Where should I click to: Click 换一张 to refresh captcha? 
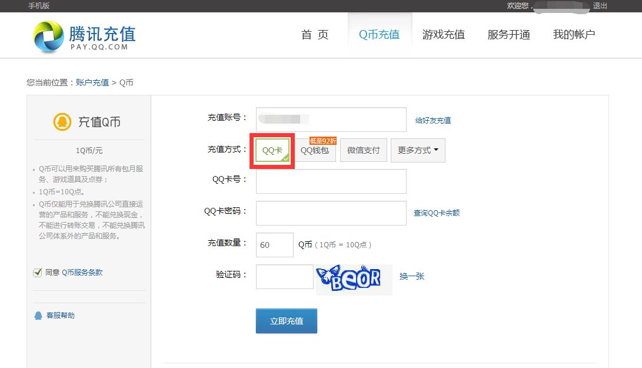[x=411, y=276]
